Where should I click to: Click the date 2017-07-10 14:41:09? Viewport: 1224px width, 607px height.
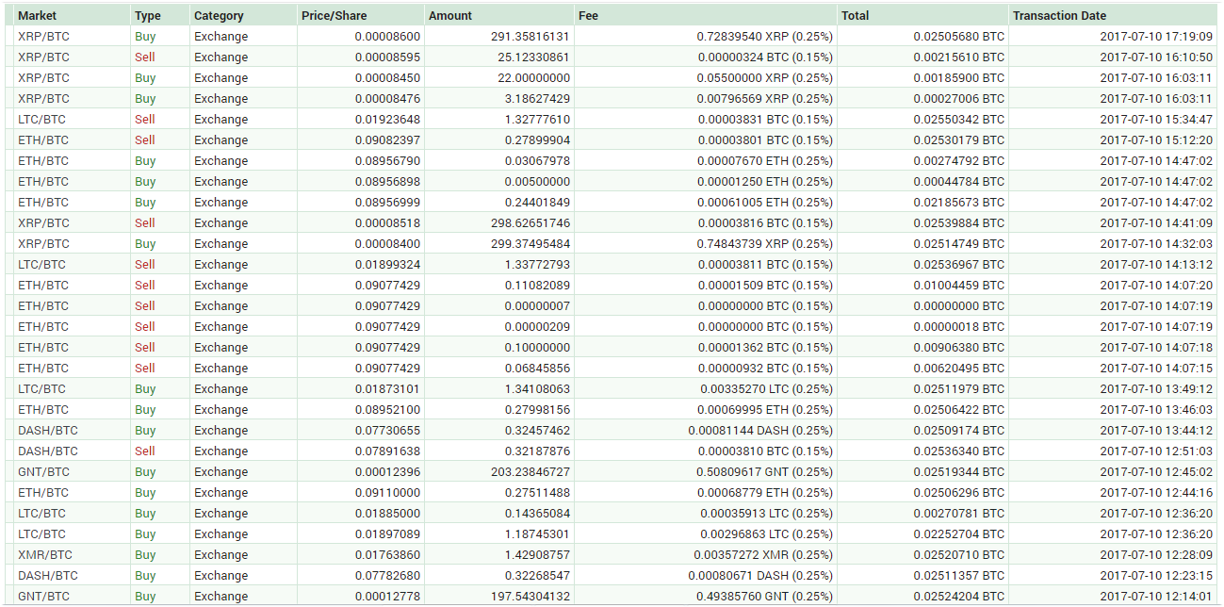pyautogui.click(x=1156, y=222)
